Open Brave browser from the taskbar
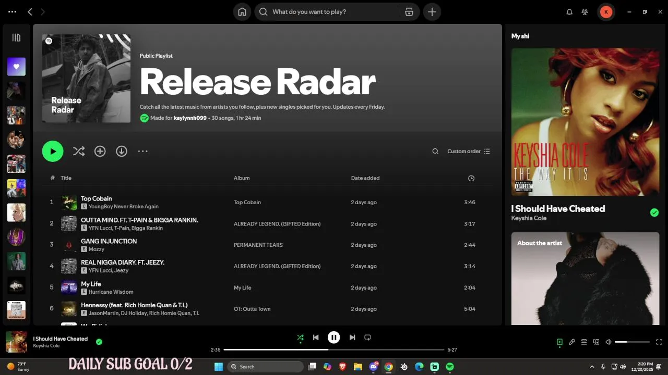The image size is (668, 375). pyautogui.click(x=343, y=367)
